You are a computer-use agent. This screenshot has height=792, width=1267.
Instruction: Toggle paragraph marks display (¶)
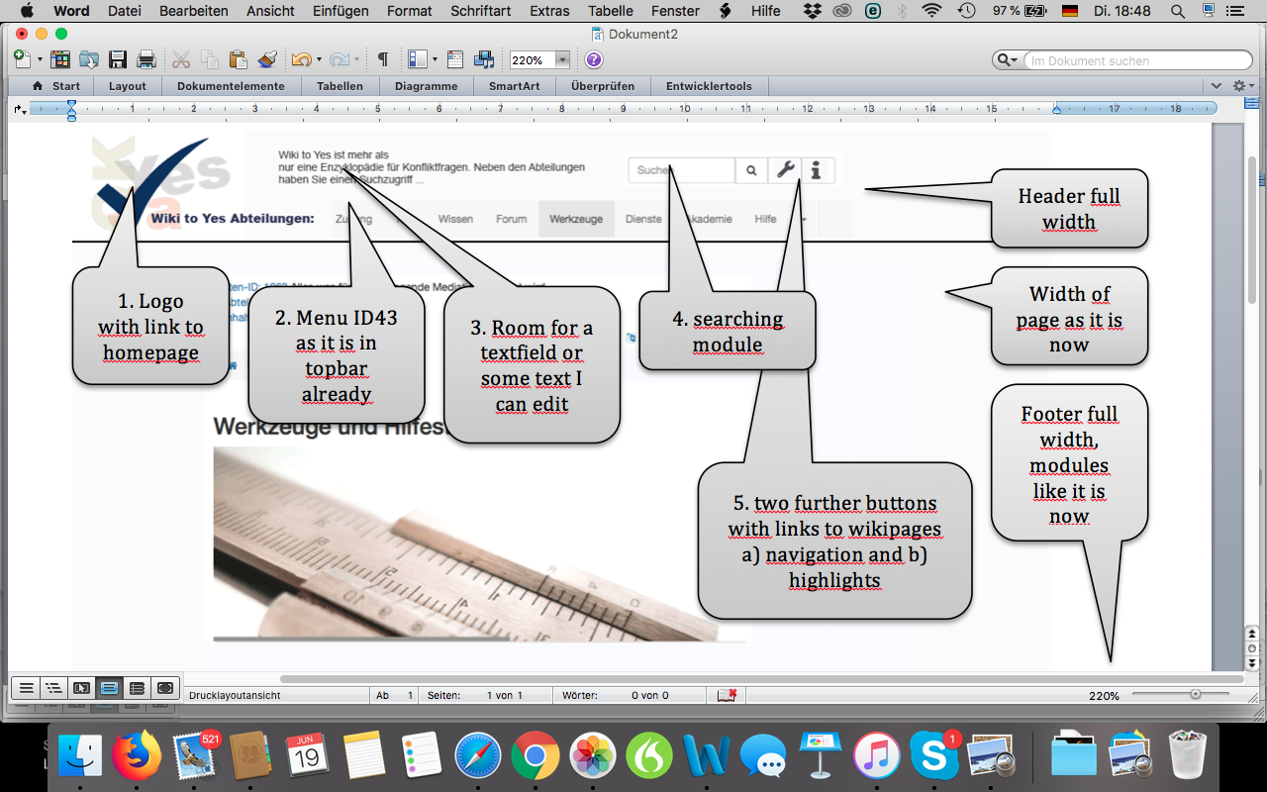(x=382, y=60)
